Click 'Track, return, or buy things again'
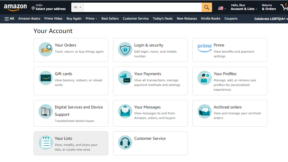Screen dimensions: 288x162 click(79, 52)
